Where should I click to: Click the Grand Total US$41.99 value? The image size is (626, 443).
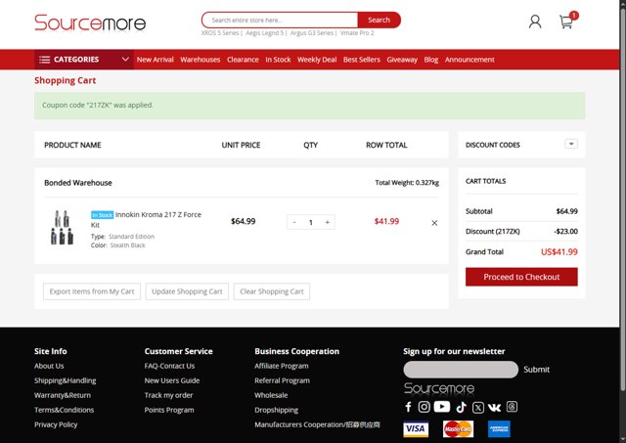tap(559, 252)
